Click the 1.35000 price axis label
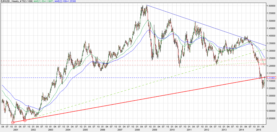 coord(271,43)
